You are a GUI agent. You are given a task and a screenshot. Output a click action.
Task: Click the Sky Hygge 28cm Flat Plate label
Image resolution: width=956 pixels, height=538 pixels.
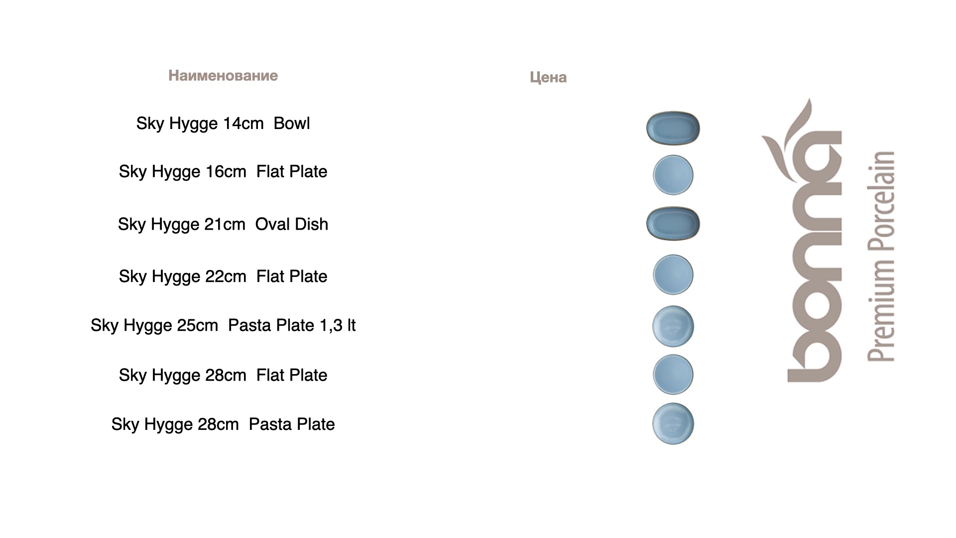[x=223, y=375]
